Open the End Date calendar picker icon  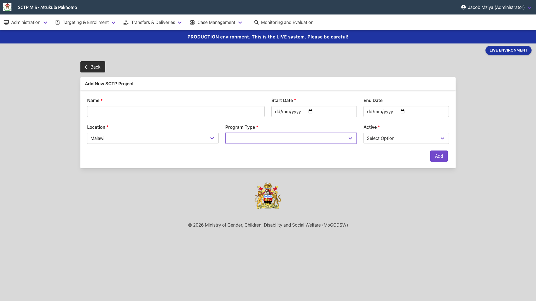tap(403, 111)
